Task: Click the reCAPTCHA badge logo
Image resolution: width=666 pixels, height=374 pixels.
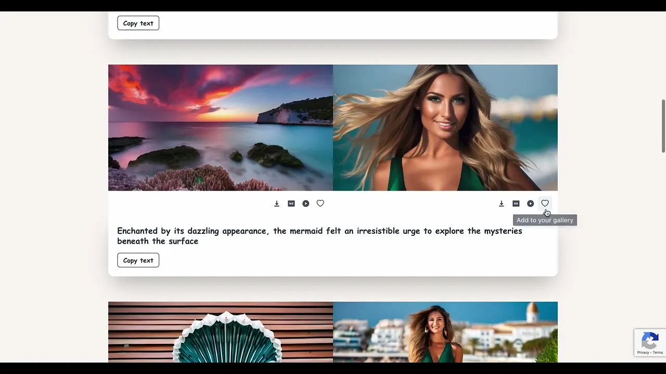Action: 650,340
